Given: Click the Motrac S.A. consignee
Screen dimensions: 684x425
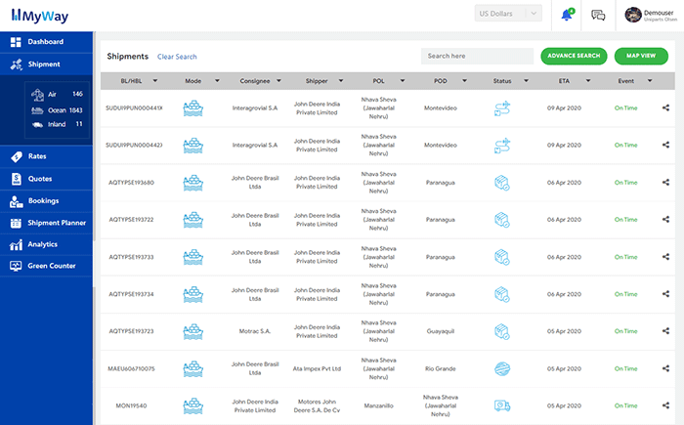Looking at the screenshot, I should coord(255,331).
